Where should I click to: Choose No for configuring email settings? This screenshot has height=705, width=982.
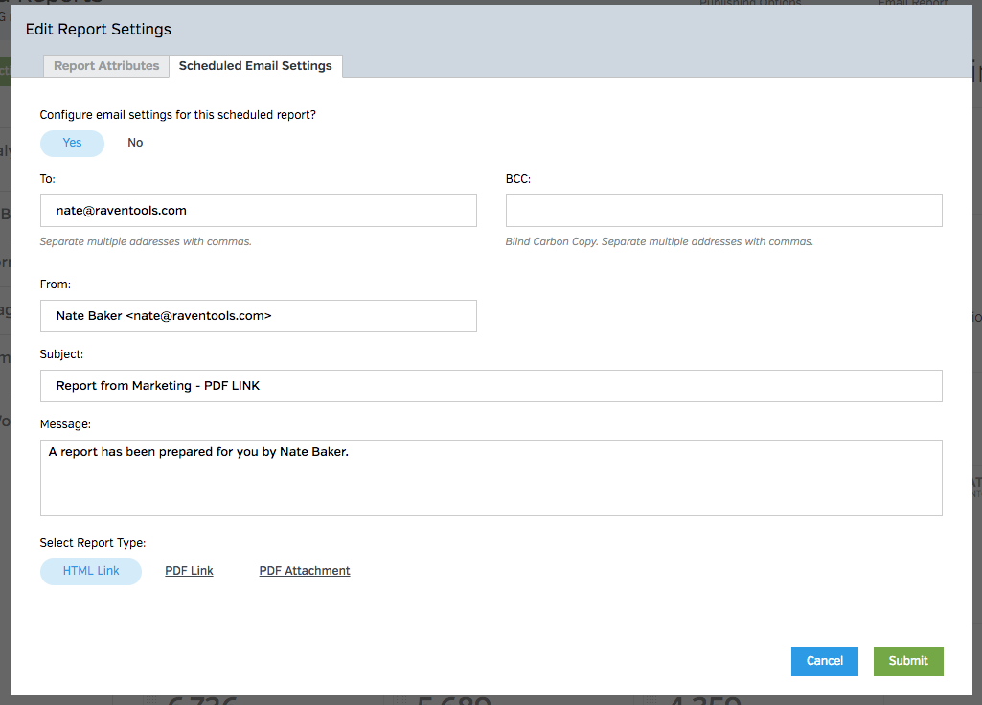pos(135,143)
